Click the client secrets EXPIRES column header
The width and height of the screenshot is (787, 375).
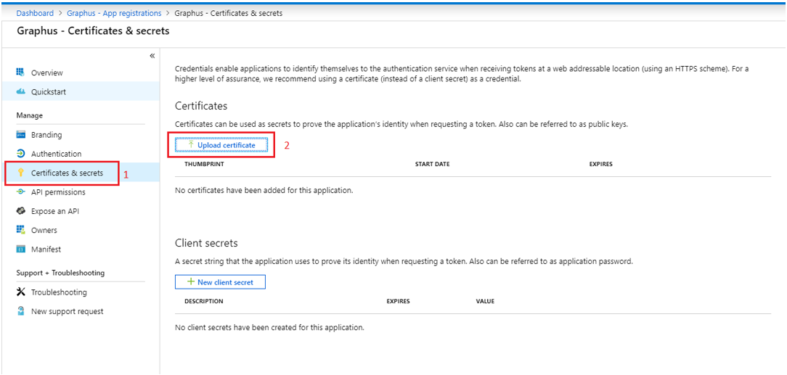pos(398,301)
